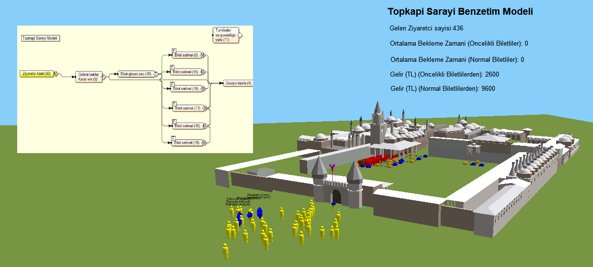Click the arched palace entrance gate
Screen dimensions: 593x267
point(337,196)
